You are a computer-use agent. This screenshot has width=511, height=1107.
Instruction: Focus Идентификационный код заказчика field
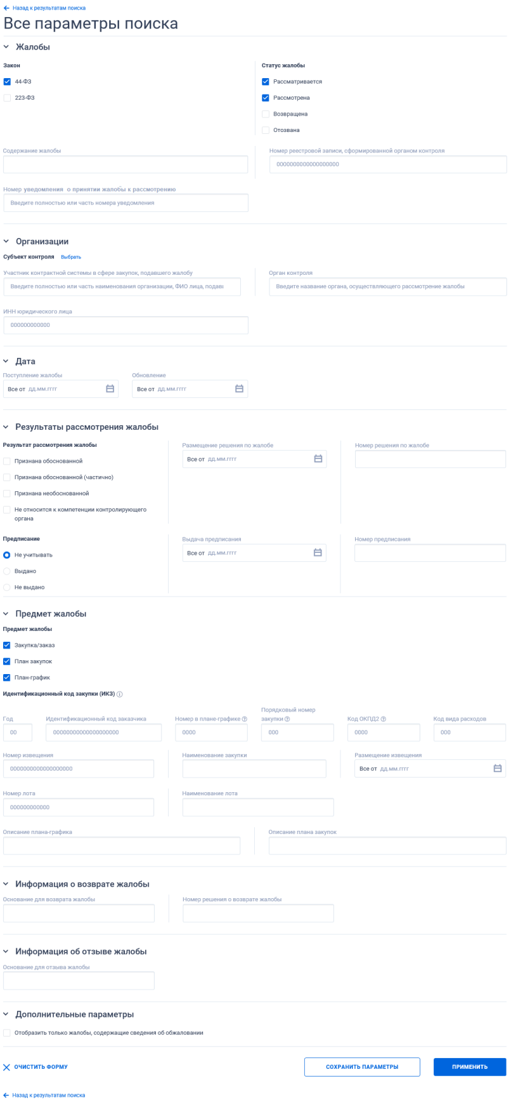click(103, 732)
